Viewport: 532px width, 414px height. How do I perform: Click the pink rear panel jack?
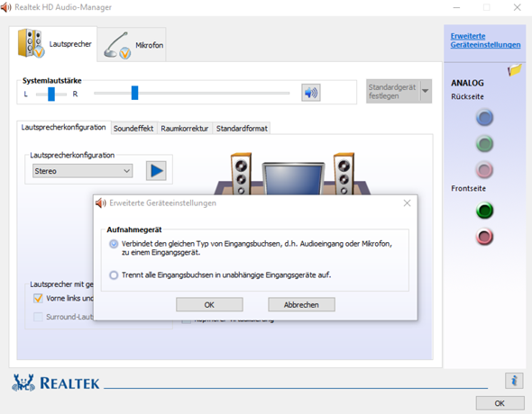coord(484,170)
